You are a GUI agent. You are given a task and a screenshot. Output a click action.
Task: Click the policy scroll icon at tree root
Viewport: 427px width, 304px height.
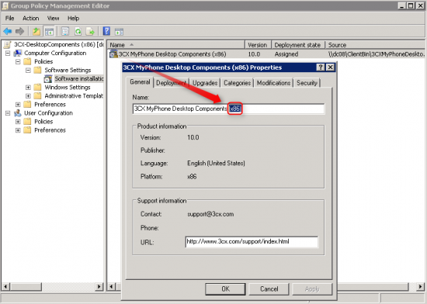point(8,44)
